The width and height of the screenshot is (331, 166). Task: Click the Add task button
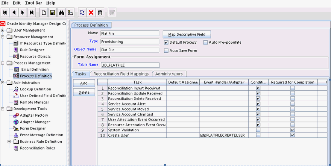(84, 83)
